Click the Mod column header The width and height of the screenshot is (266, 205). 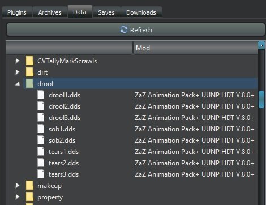click(x=195, y=48)
